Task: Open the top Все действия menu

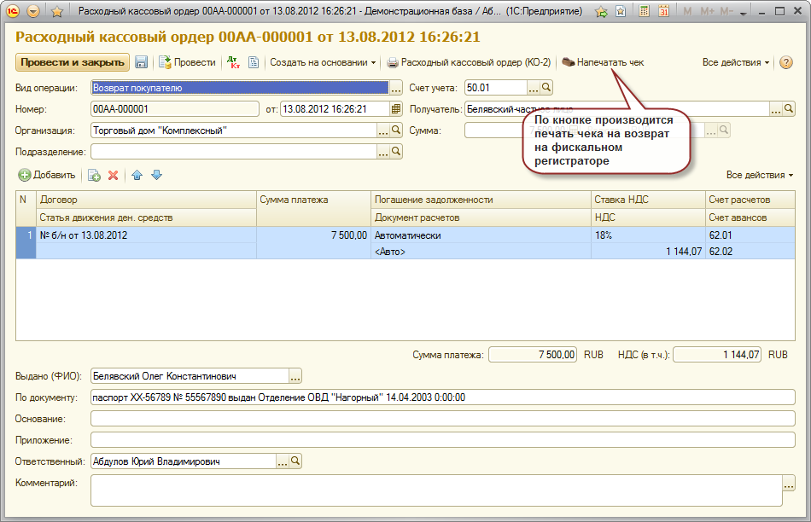Action: coord(735,62)
